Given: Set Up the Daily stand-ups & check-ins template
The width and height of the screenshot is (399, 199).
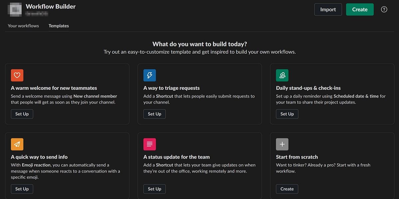Looking at the screenshot, I should pos(287,114).
